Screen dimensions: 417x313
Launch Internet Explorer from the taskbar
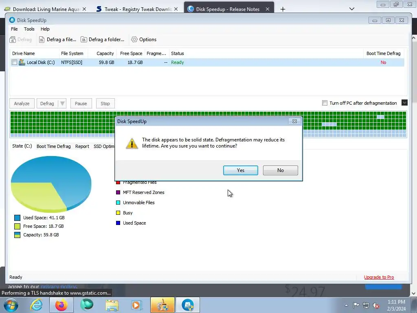tap(36, 305)
